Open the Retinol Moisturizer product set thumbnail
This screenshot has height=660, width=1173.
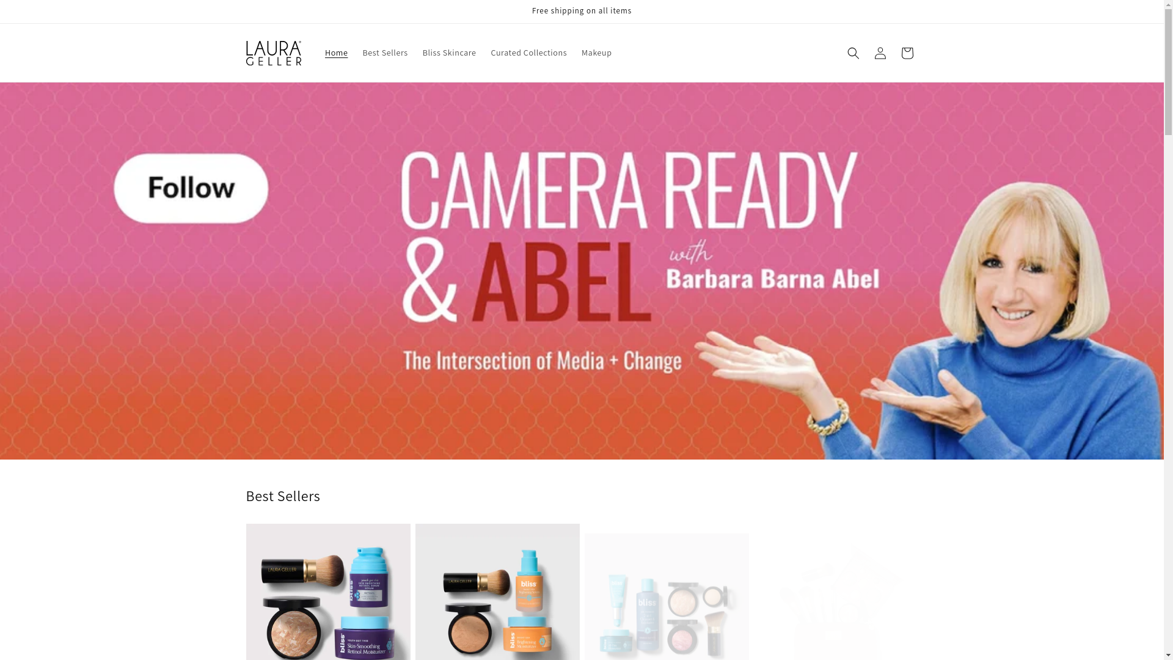click(328, 592)
